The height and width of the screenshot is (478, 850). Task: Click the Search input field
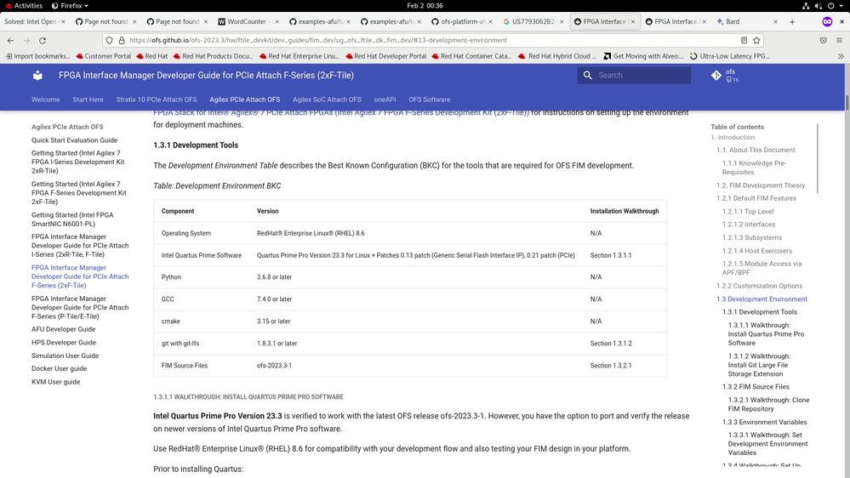tap(634, 76)
